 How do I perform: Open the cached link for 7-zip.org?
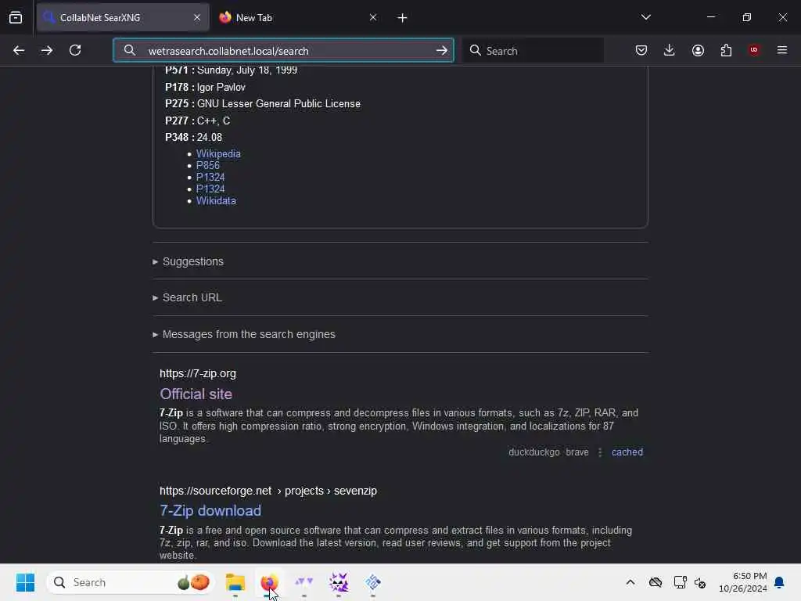point(627,452)
